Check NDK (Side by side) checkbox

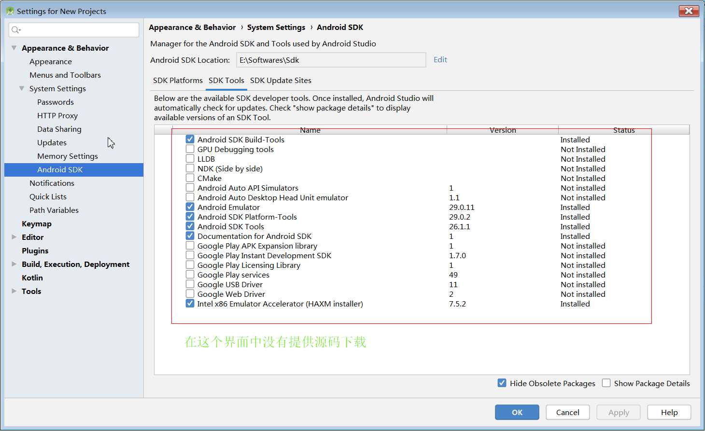tap(190, 168)
